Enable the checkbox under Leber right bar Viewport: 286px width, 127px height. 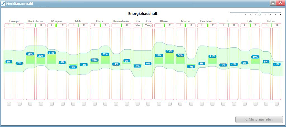pos(277,104)
